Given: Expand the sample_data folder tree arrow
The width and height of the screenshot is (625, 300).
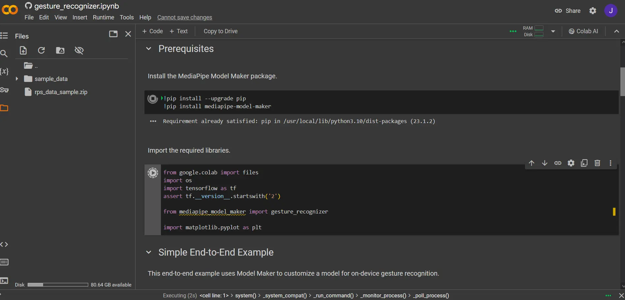Looking at the screenshot, I should [x=17, y=79].
